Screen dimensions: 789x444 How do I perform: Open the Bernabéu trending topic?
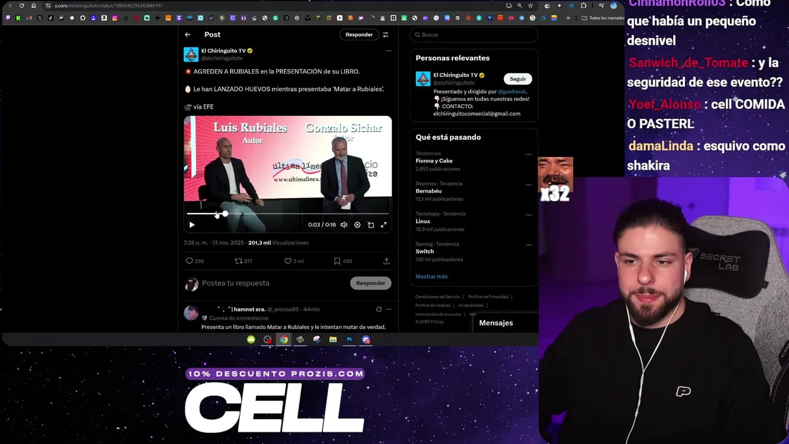click(428, 191)
